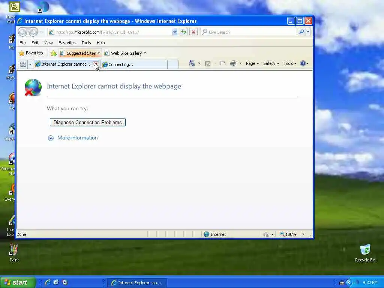The height and width of the screenshot is (288, 384).
Task: Expand More information arrow icon
Action: tap(51, 138)
